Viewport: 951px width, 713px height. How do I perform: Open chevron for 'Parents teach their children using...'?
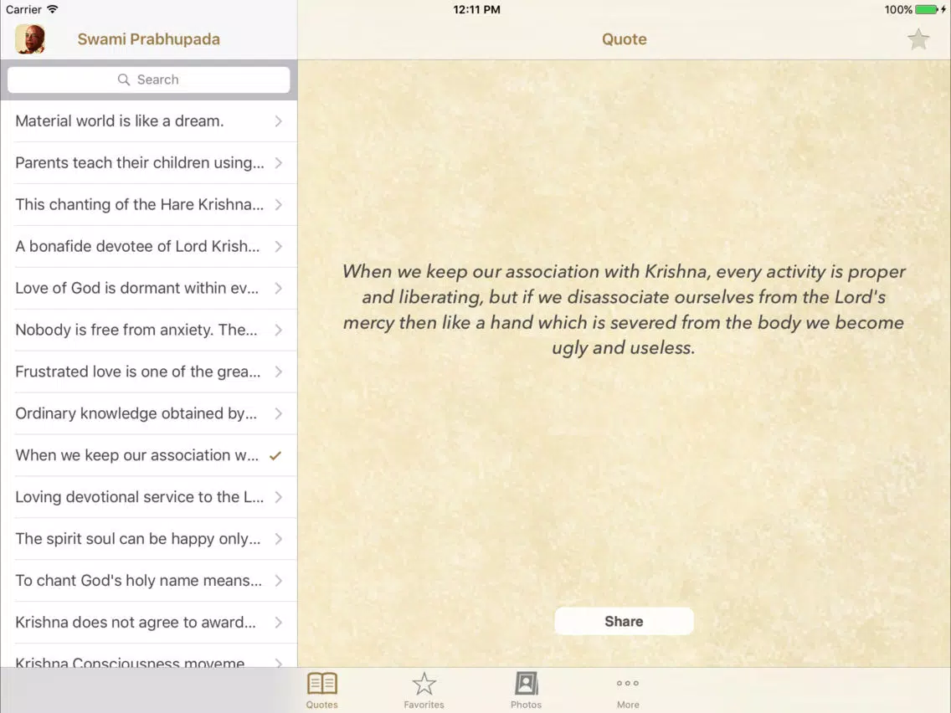click(x=279, y=162)
